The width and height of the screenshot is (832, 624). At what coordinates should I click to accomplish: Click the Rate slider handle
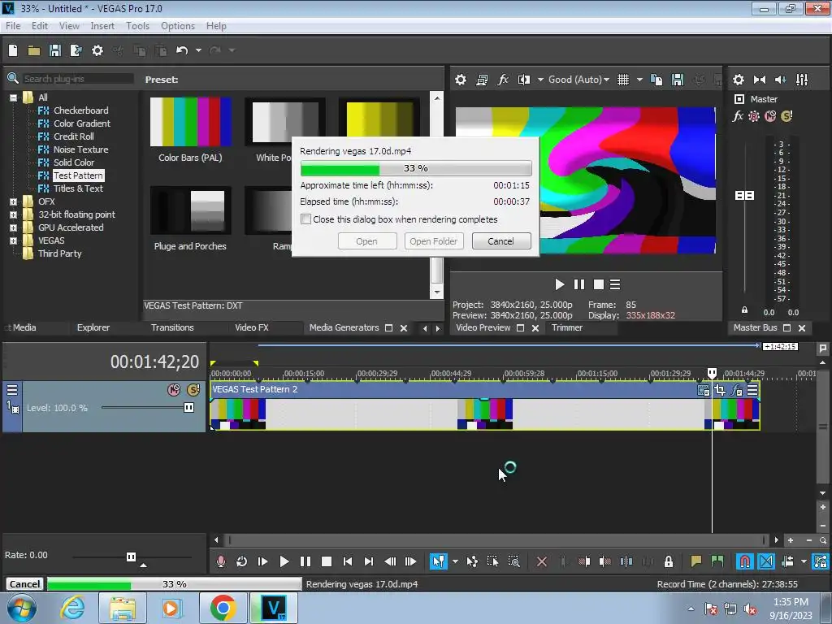131,557
